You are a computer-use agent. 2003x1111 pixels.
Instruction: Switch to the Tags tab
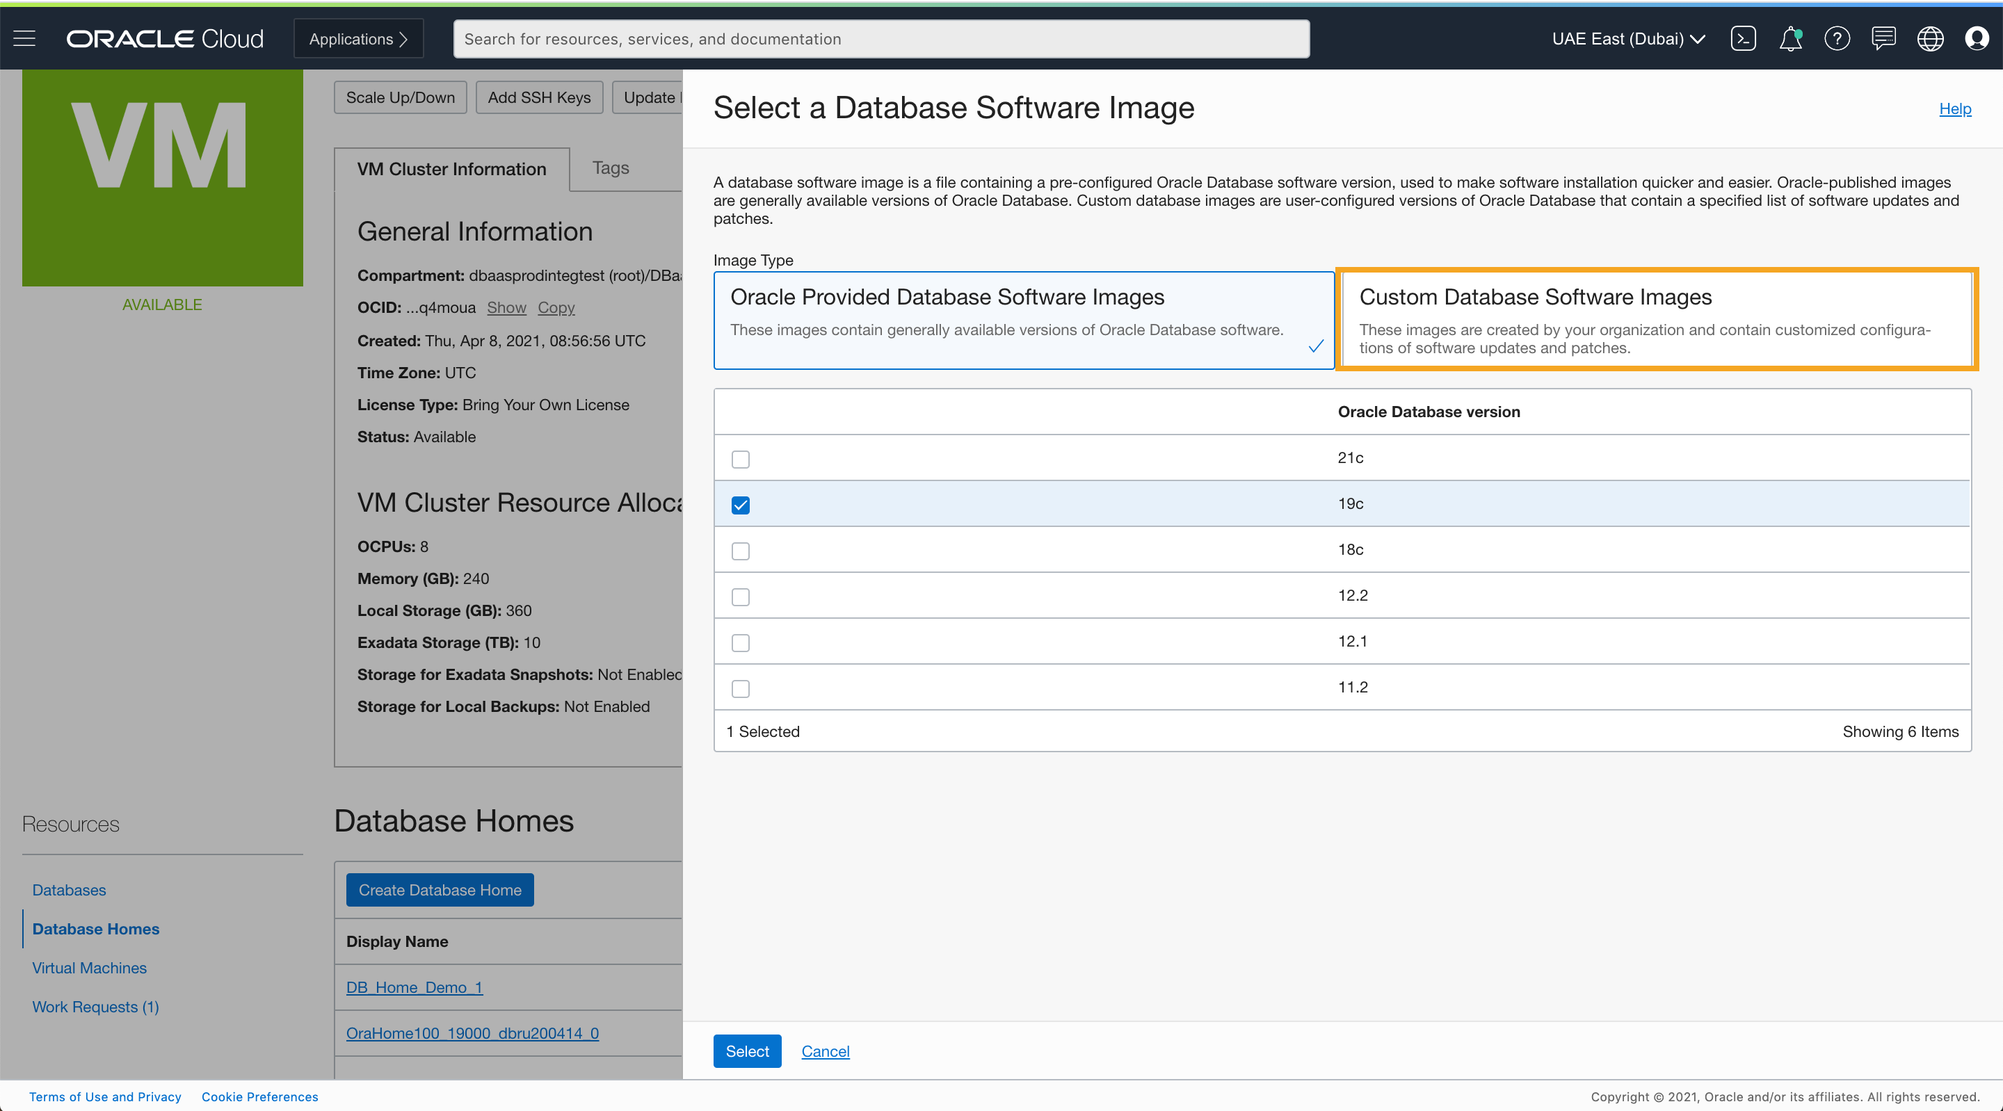point(611,168)
